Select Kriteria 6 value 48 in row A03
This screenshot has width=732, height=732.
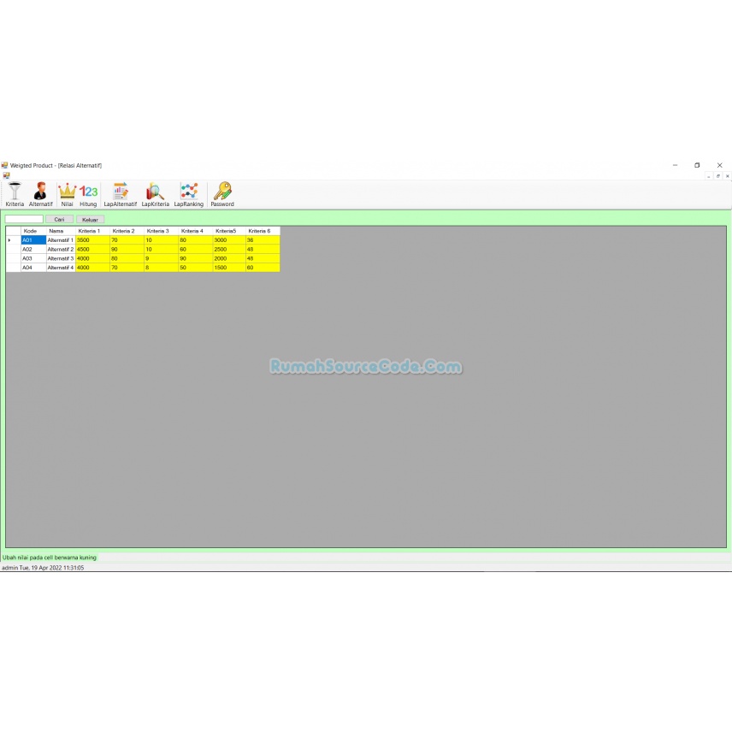point(263,258)
